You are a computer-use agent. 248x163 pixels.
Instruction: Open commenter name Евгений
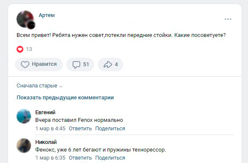(45, 112)
